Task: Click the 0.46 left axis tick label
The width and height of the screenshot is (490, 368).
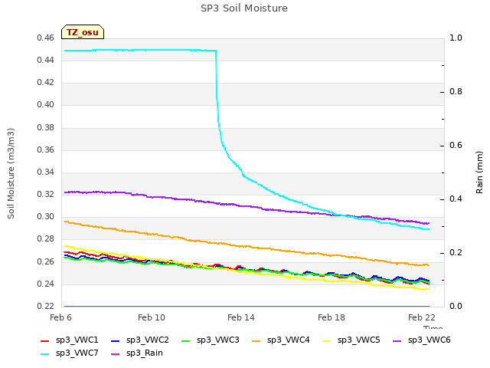Action: click(x=46, y=38)
